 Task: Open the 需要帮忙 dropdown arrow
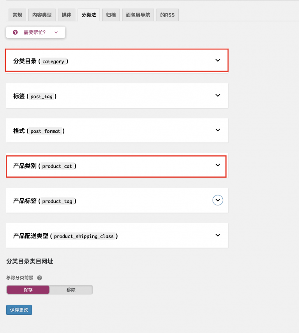56,32
